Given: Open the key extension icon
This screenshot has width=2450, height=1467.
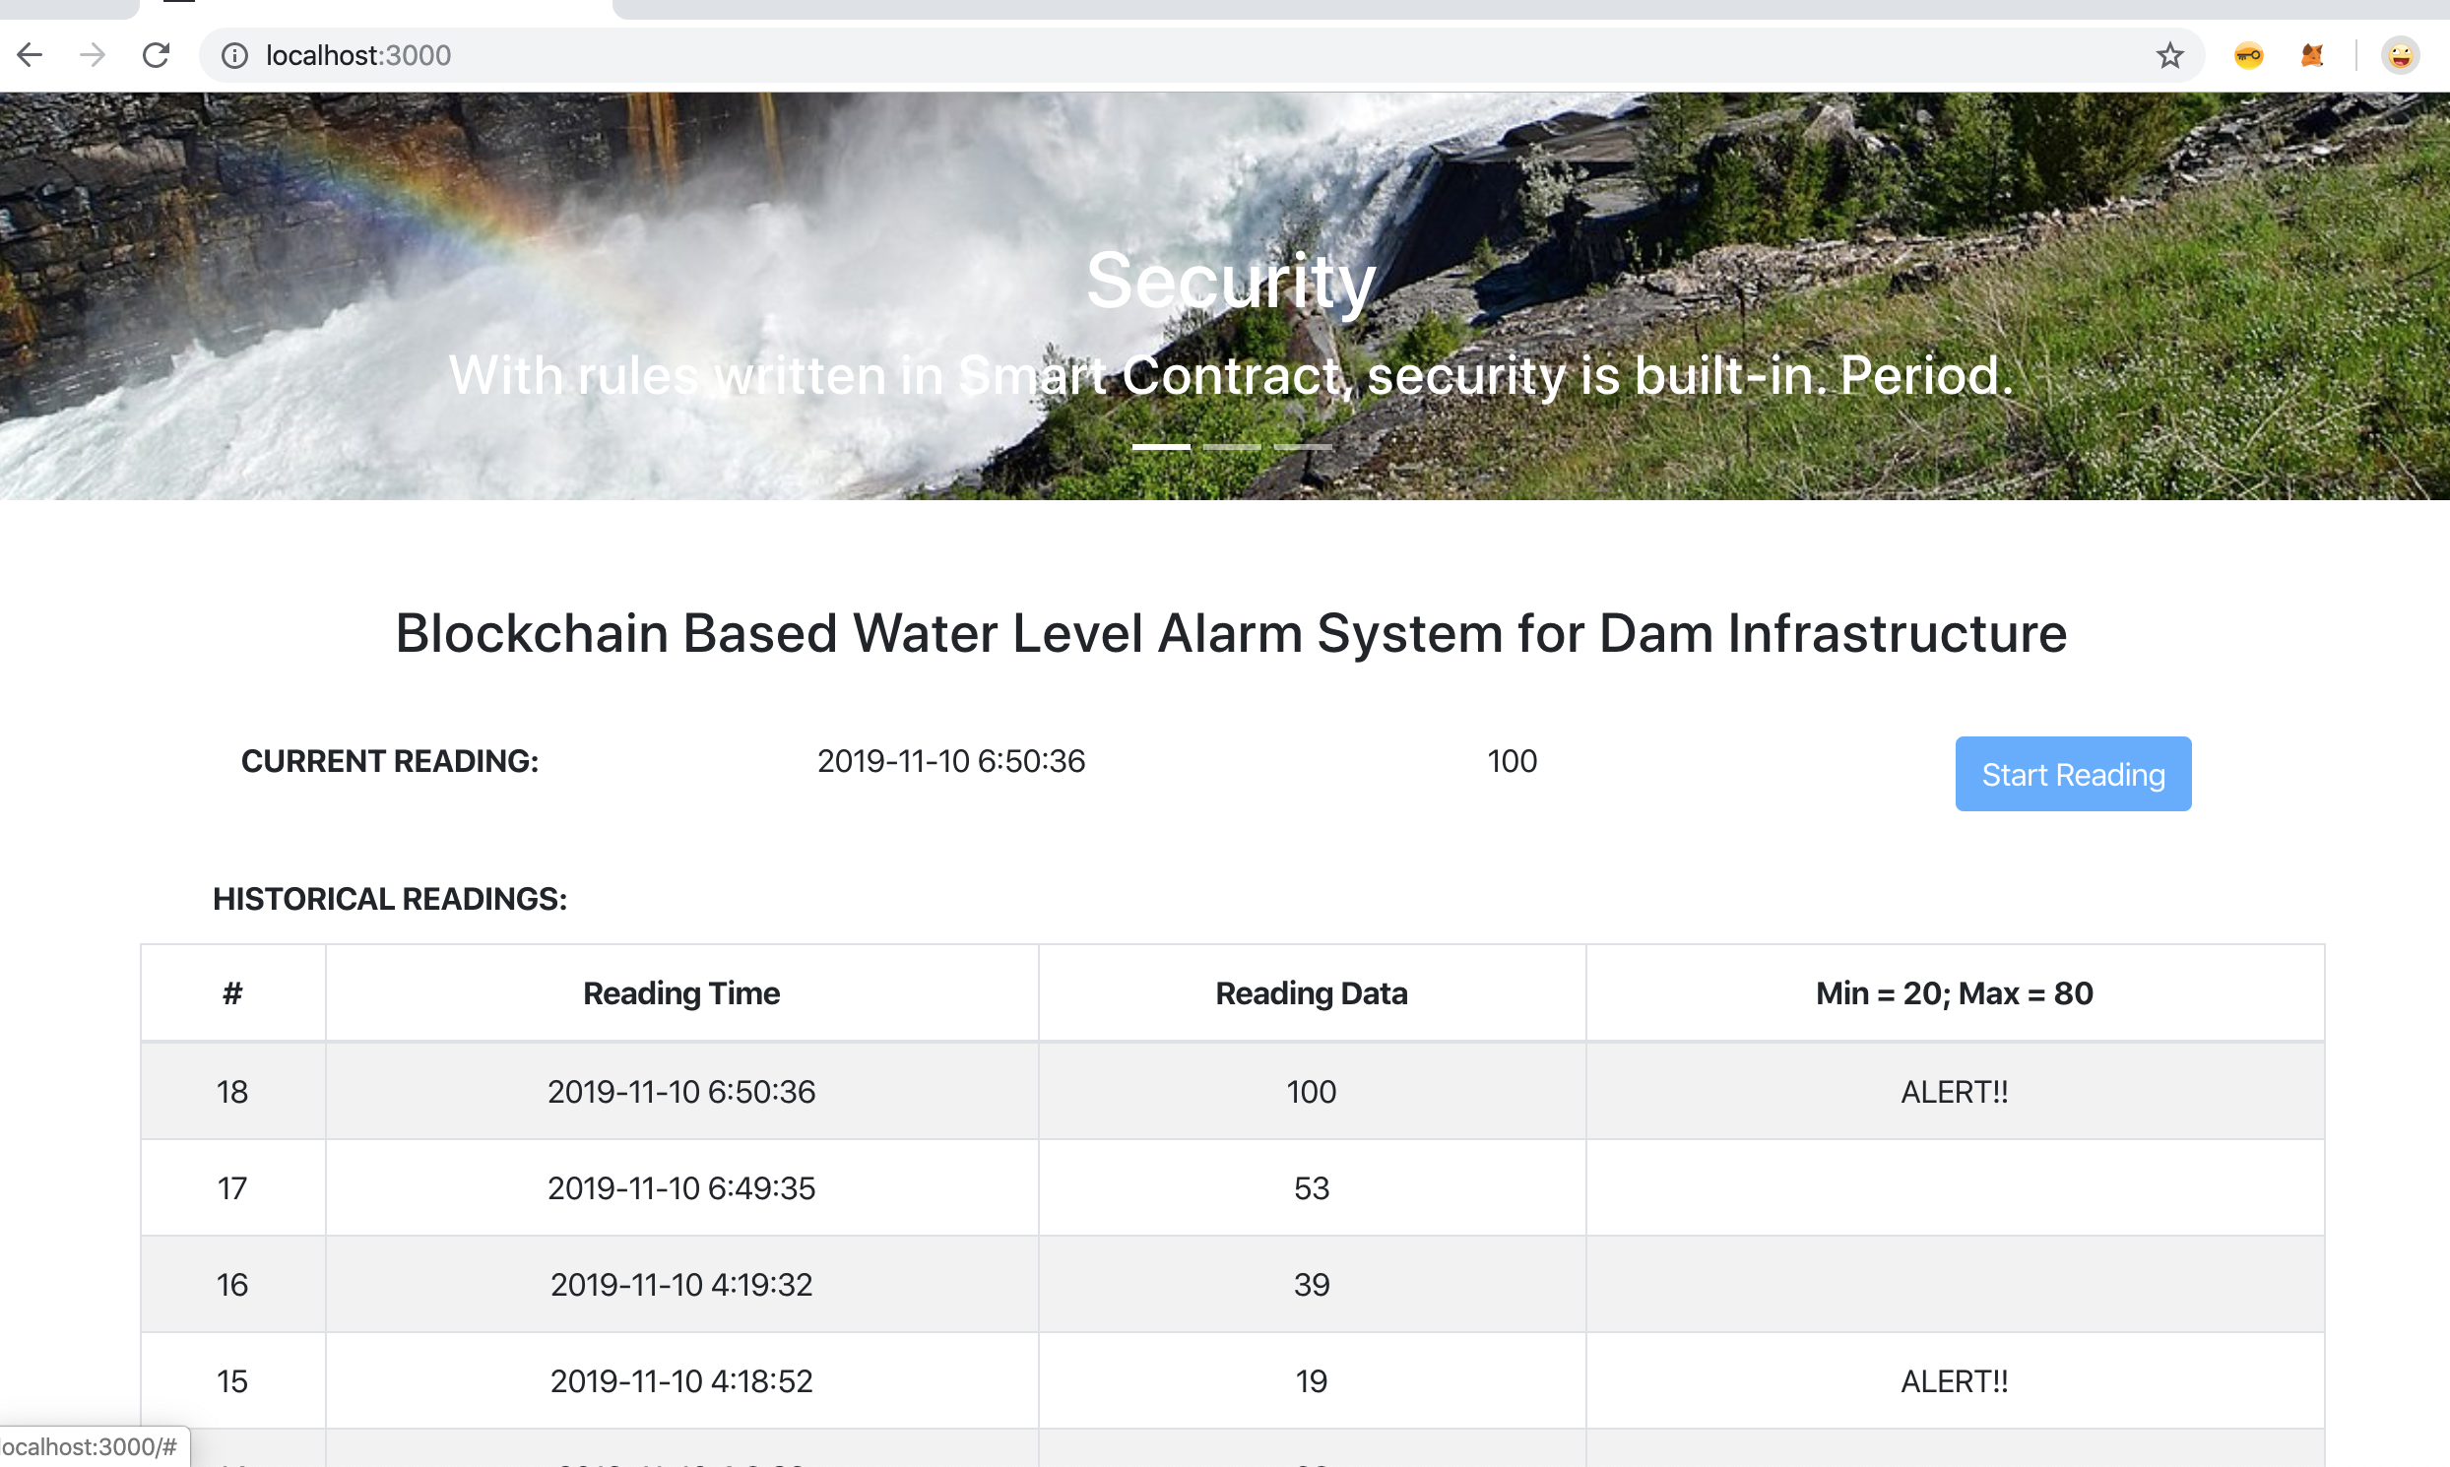Looking at the screenshot, I should pyautogui.click(x=2248, y=55).
